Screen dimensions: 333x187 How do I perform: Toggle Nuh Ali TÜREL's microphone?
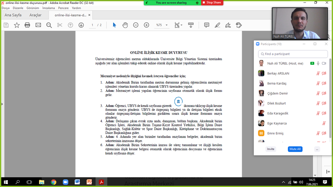coord(318,63)
